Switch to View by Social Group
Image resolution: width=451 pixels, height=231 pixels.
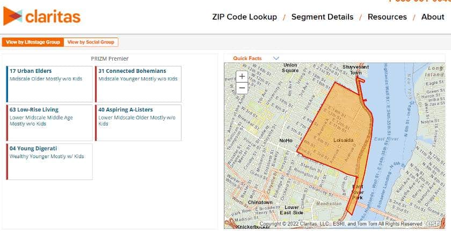coord(91,42)
